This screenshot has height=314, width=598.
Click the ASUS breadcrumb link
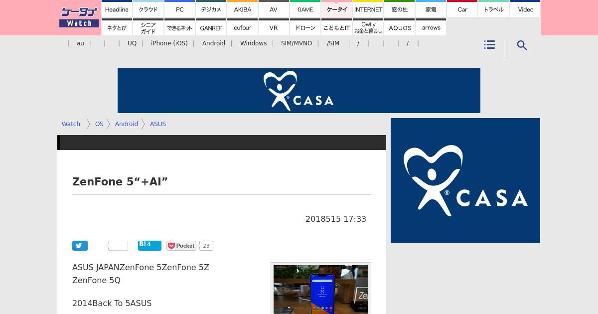pos(158,124)
